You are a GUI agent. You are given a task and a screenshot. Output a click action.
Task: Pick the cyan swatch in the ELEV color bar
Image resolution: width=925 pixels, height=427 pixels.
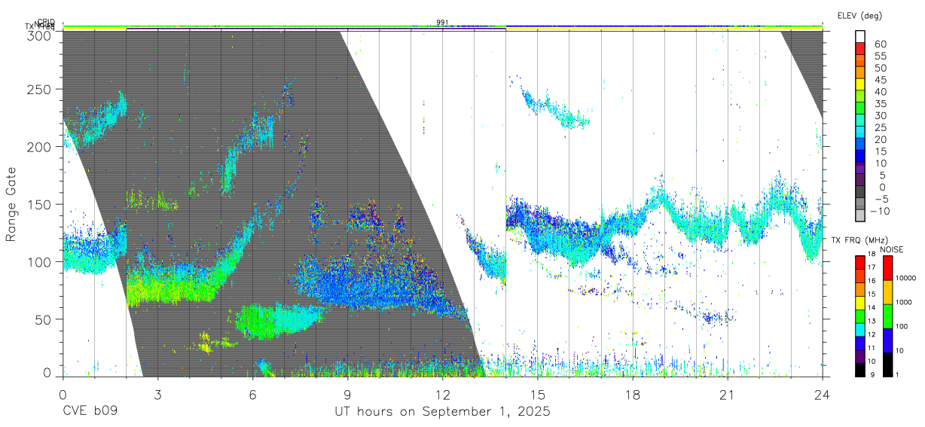click(x=860, y=133)
